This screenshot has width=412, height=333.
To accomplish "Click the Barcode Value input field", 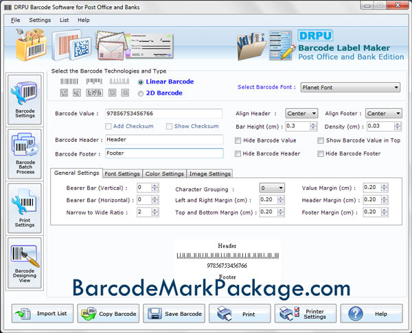I will tap(164, 114).
